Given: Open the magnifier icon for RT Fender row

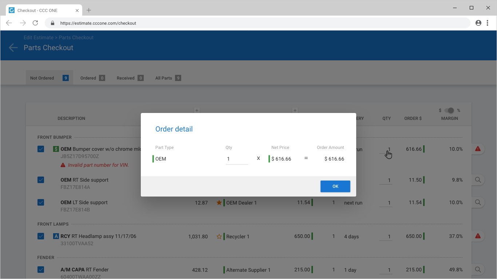Looking at the screenshot, I should 478,270.
